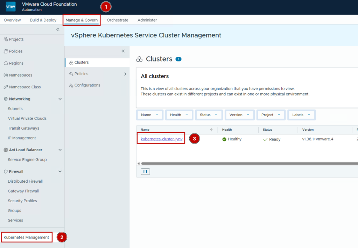Click the green Healthy status icon
Image resolution: width=358 pixels, height=248 pixels.
[224, 139]
